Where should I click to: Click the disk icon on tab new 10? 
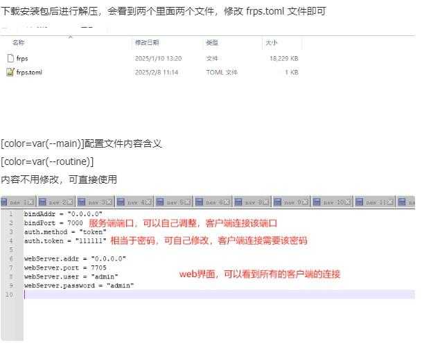click(318, 202)
